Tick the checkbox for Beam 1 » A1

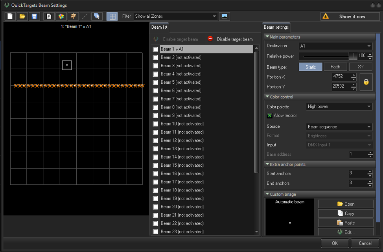point(156,49)
